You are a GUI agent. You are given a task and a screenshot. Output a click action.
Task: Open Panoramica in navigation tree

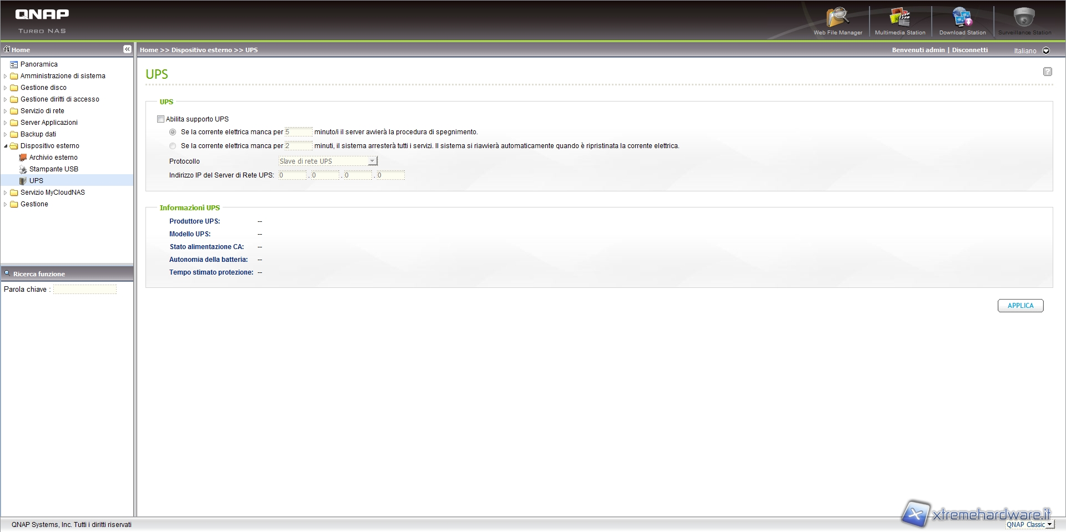tap(39, 64)
